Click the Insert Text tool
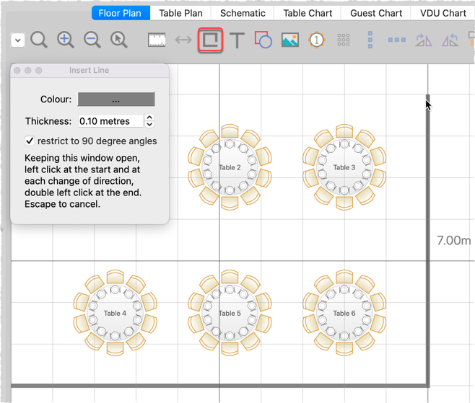The height and width of the screenshot is (403, 475). pos(237,40)
